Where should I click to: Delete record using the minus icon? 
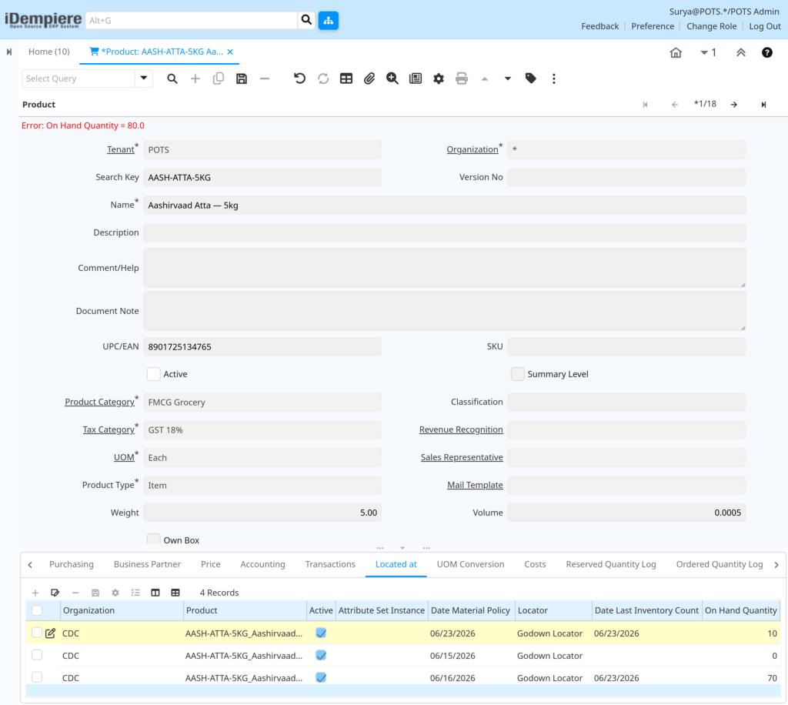pyautogui.click(x=265, y=79)
